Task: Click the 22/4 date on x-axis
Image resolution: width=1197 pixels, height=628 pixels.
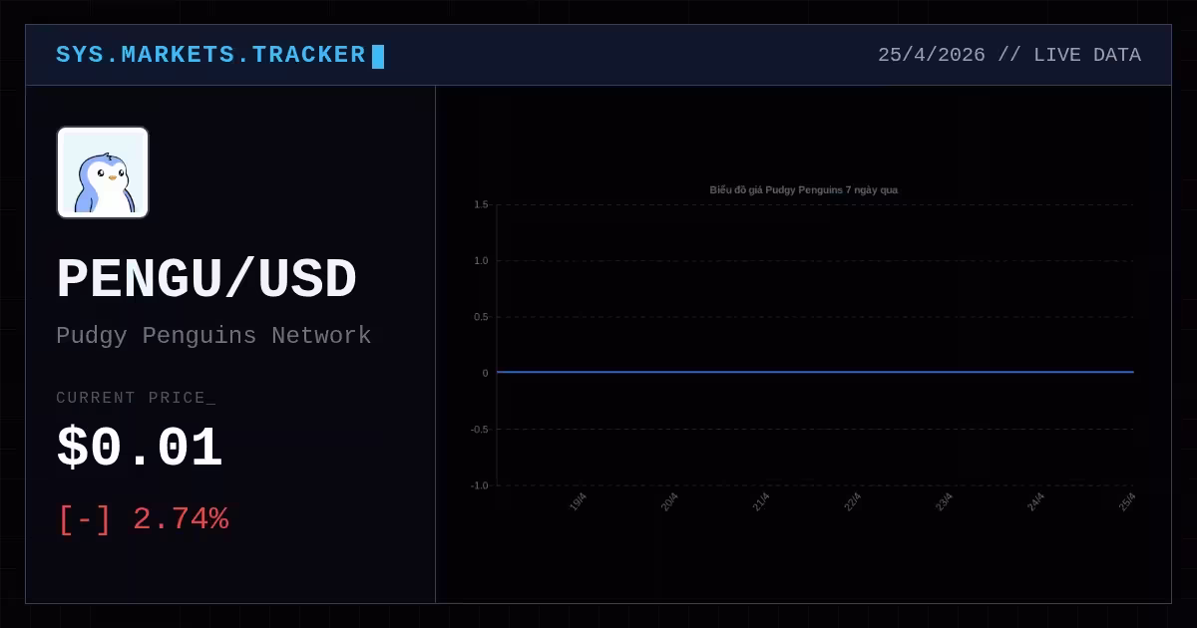Action: click(x=853, y=502)
